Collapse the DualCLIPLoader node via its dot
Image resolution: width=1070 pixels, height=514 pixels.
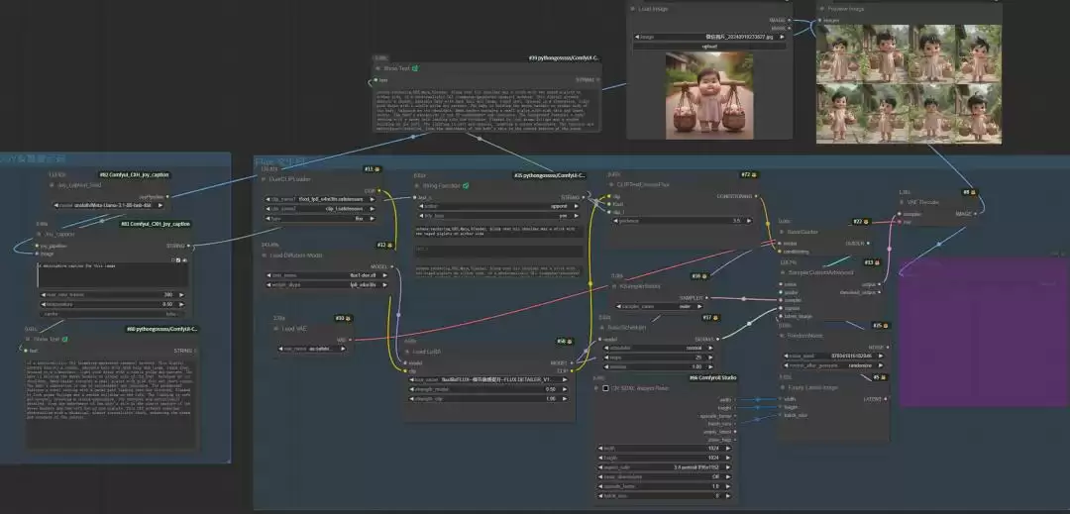pyautogui.click(x=265, y=180)
